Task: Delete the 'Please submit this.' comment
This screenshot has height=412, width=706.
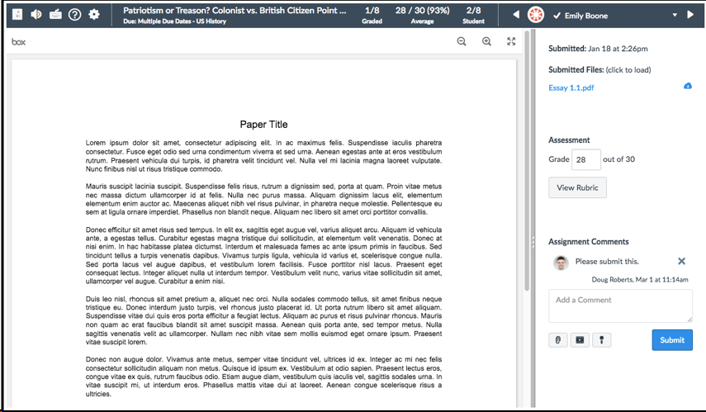Action: pyautogui.click(x=682, y=261)
